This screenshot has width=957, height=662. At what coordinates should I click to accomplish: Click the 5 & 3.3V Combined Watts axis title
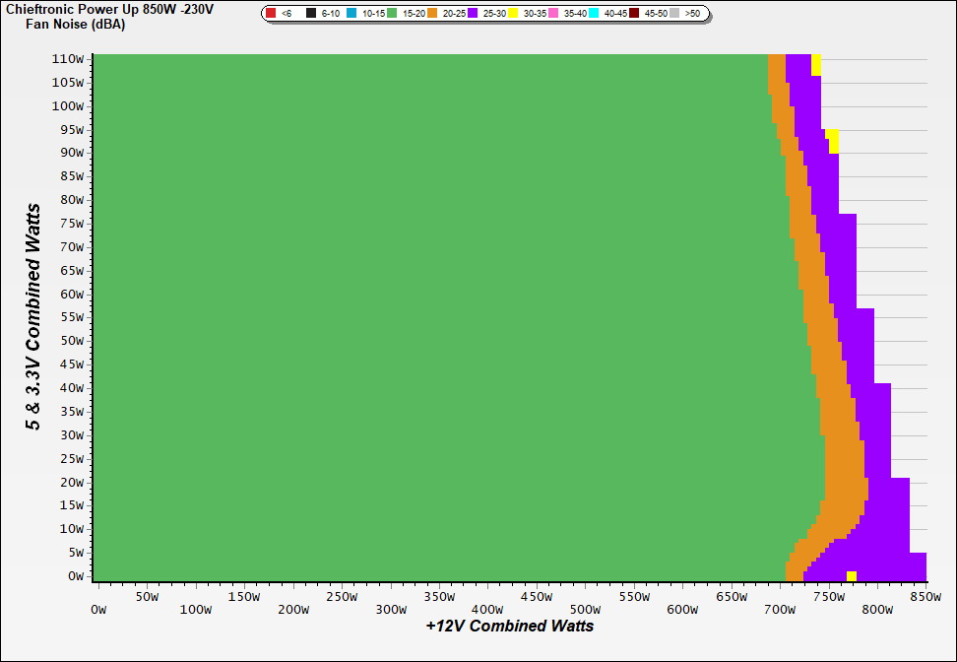tap(34, 317)
